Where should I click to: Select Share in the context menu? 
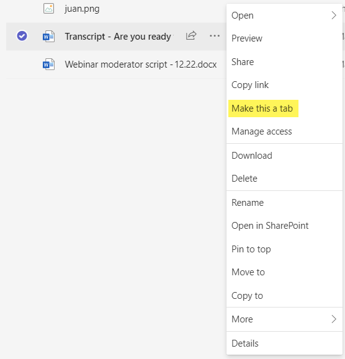click(243, 62)
